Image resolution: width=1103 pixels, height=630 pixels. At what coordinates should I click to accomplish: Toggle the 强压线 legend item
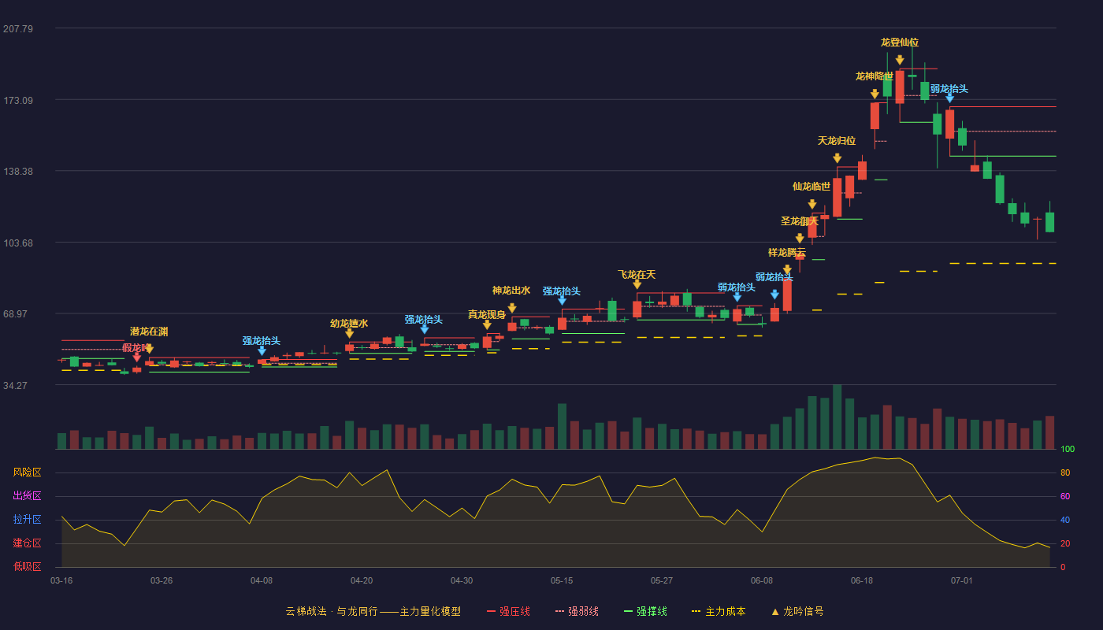[508, 611]
